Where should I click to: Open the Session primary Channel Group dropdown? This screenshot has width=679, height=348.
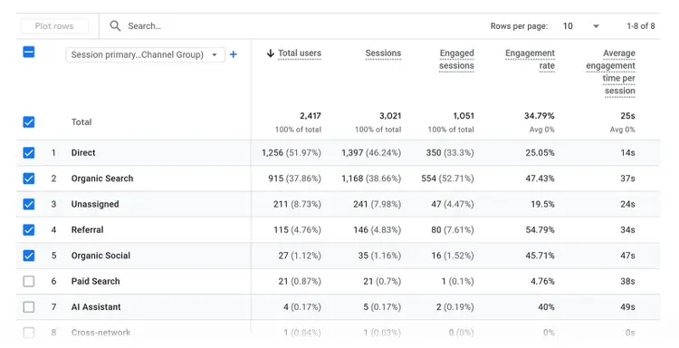[x=146, y=55]
